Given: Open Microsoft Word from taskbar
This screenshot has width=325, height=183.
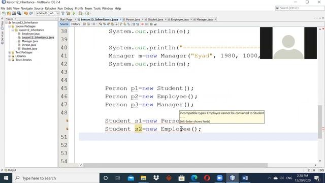Looking at the screenshot, I should (245, 178).
